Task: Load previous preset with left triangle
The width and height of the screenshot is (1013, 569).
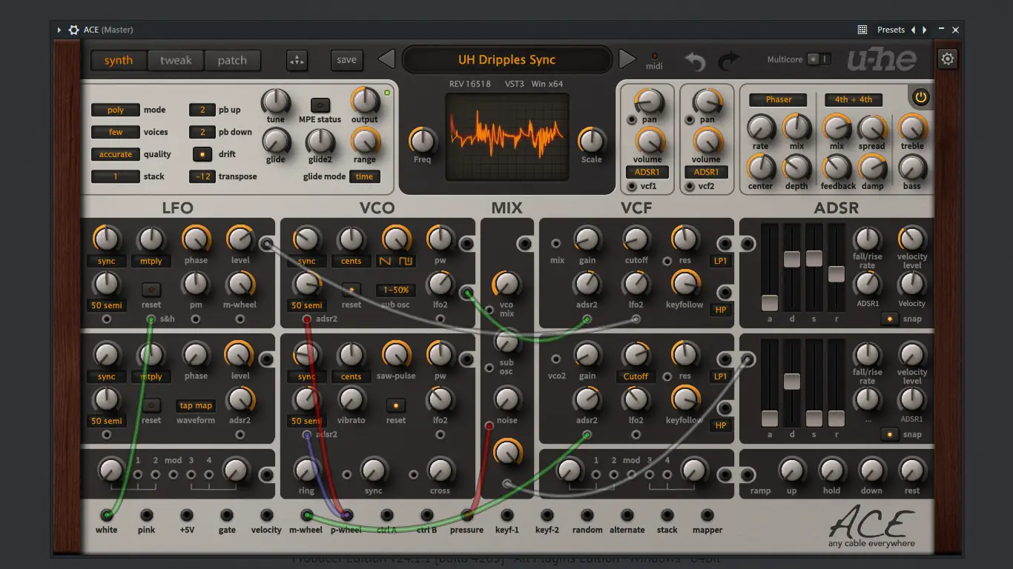Action: pos(386,59)
